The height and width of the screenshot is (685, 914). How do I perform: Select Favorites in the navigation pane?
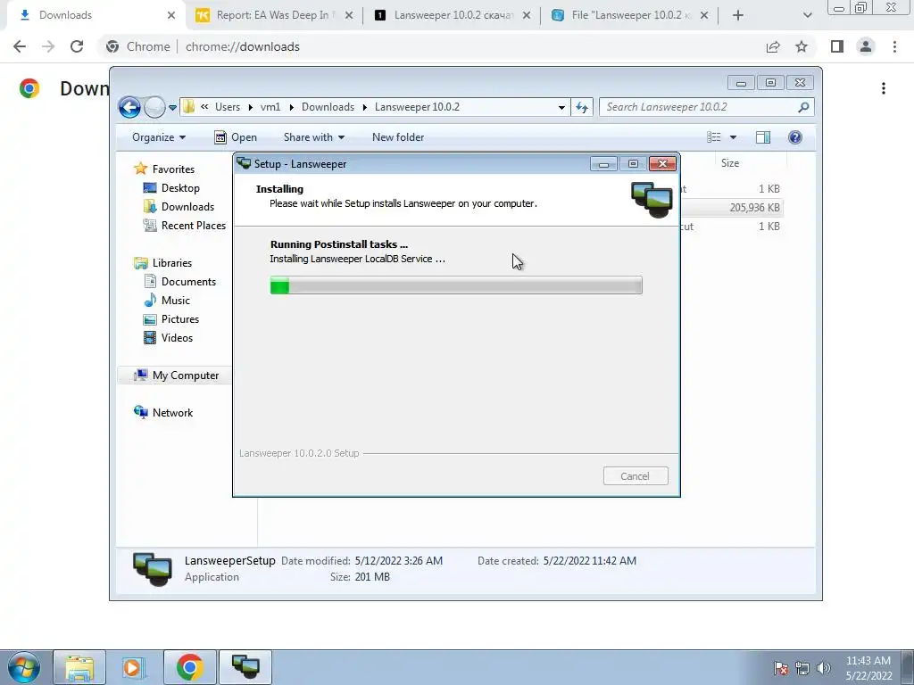(173, 169)
